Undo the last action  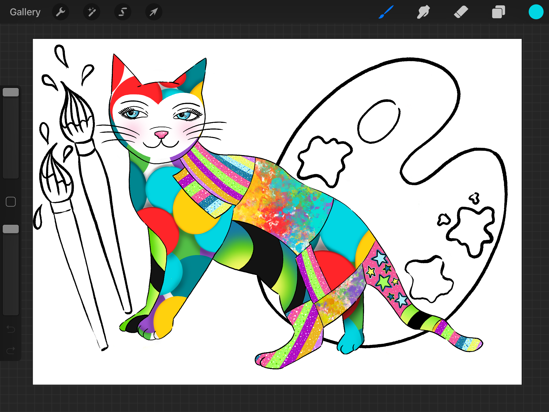click(11, 329)
